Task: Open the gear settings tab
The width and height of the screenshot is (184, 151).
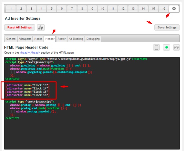Action: 174,9
